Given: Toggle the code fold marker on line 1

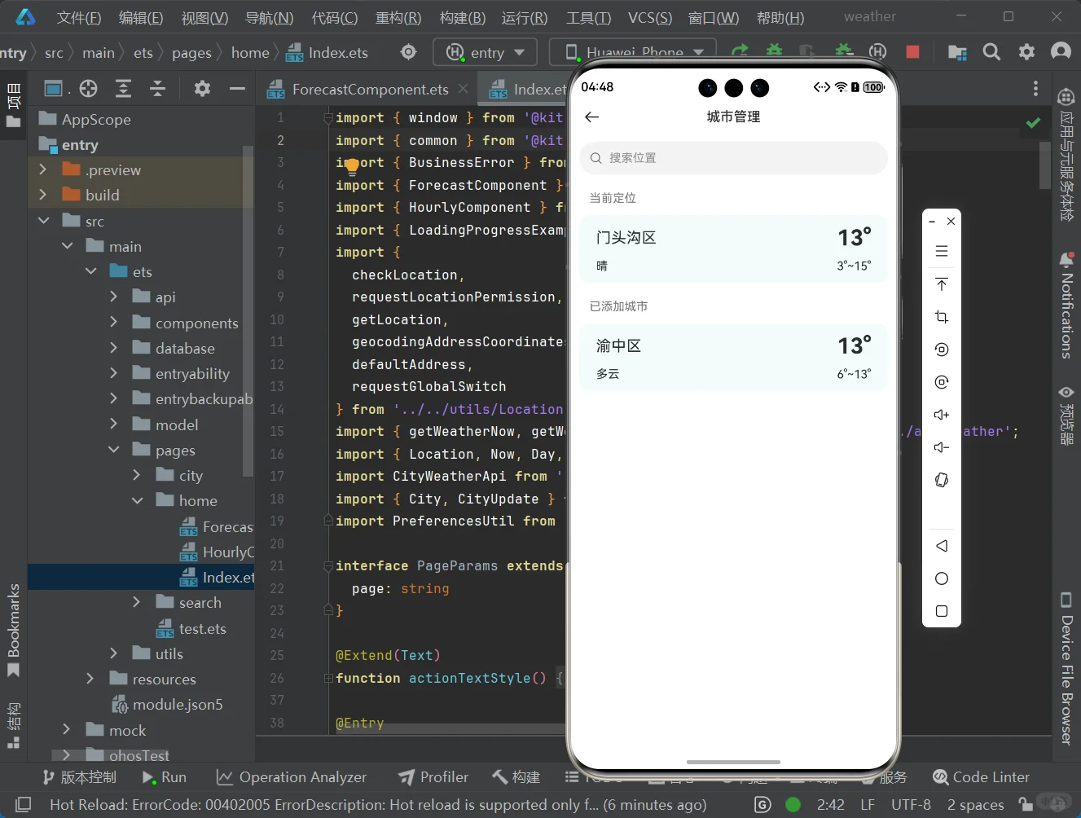Looking at the screenshot, I should [x=328, y=117].
